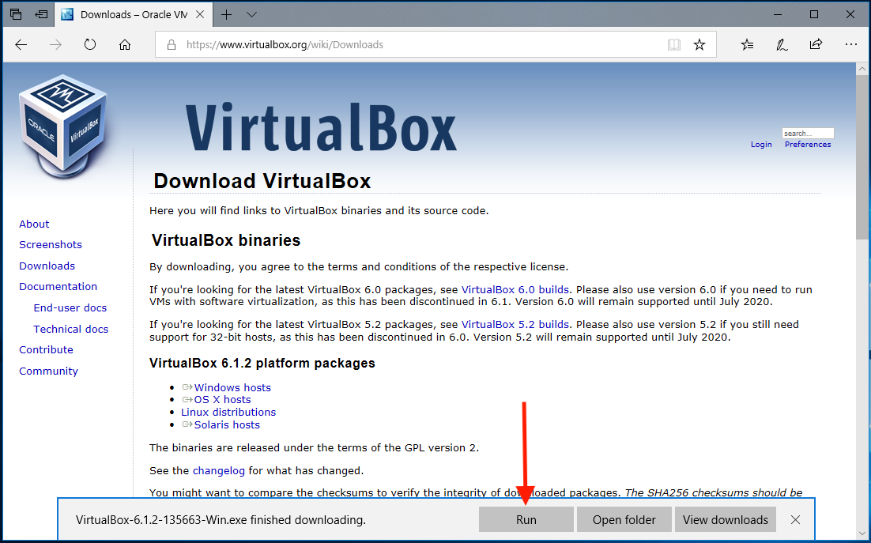Open a new tab with plus button
This screenshot has height=543, width=871.
[227, 15]
